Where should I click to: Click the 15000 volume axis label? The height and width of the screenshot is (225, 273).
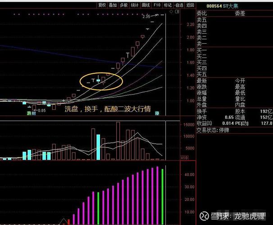point(189,125)
